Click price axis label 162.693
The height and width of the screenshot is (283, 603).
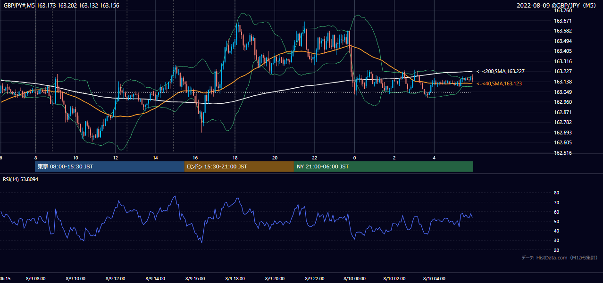coord(562,133)
